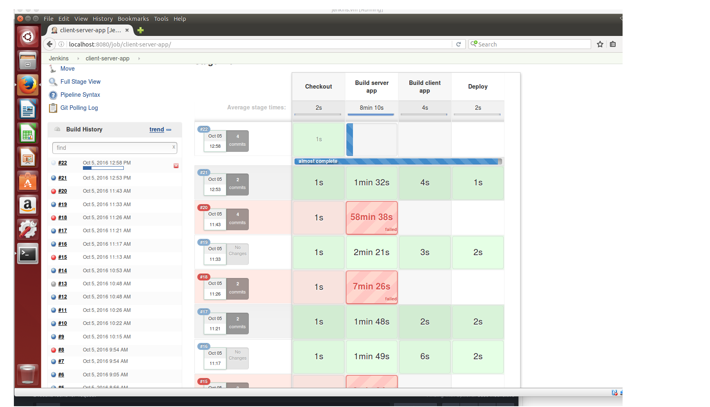Screen dimensions: 710x407
Task: Cancel running build #22 via red X icon
Action: (x=176, y=166)
